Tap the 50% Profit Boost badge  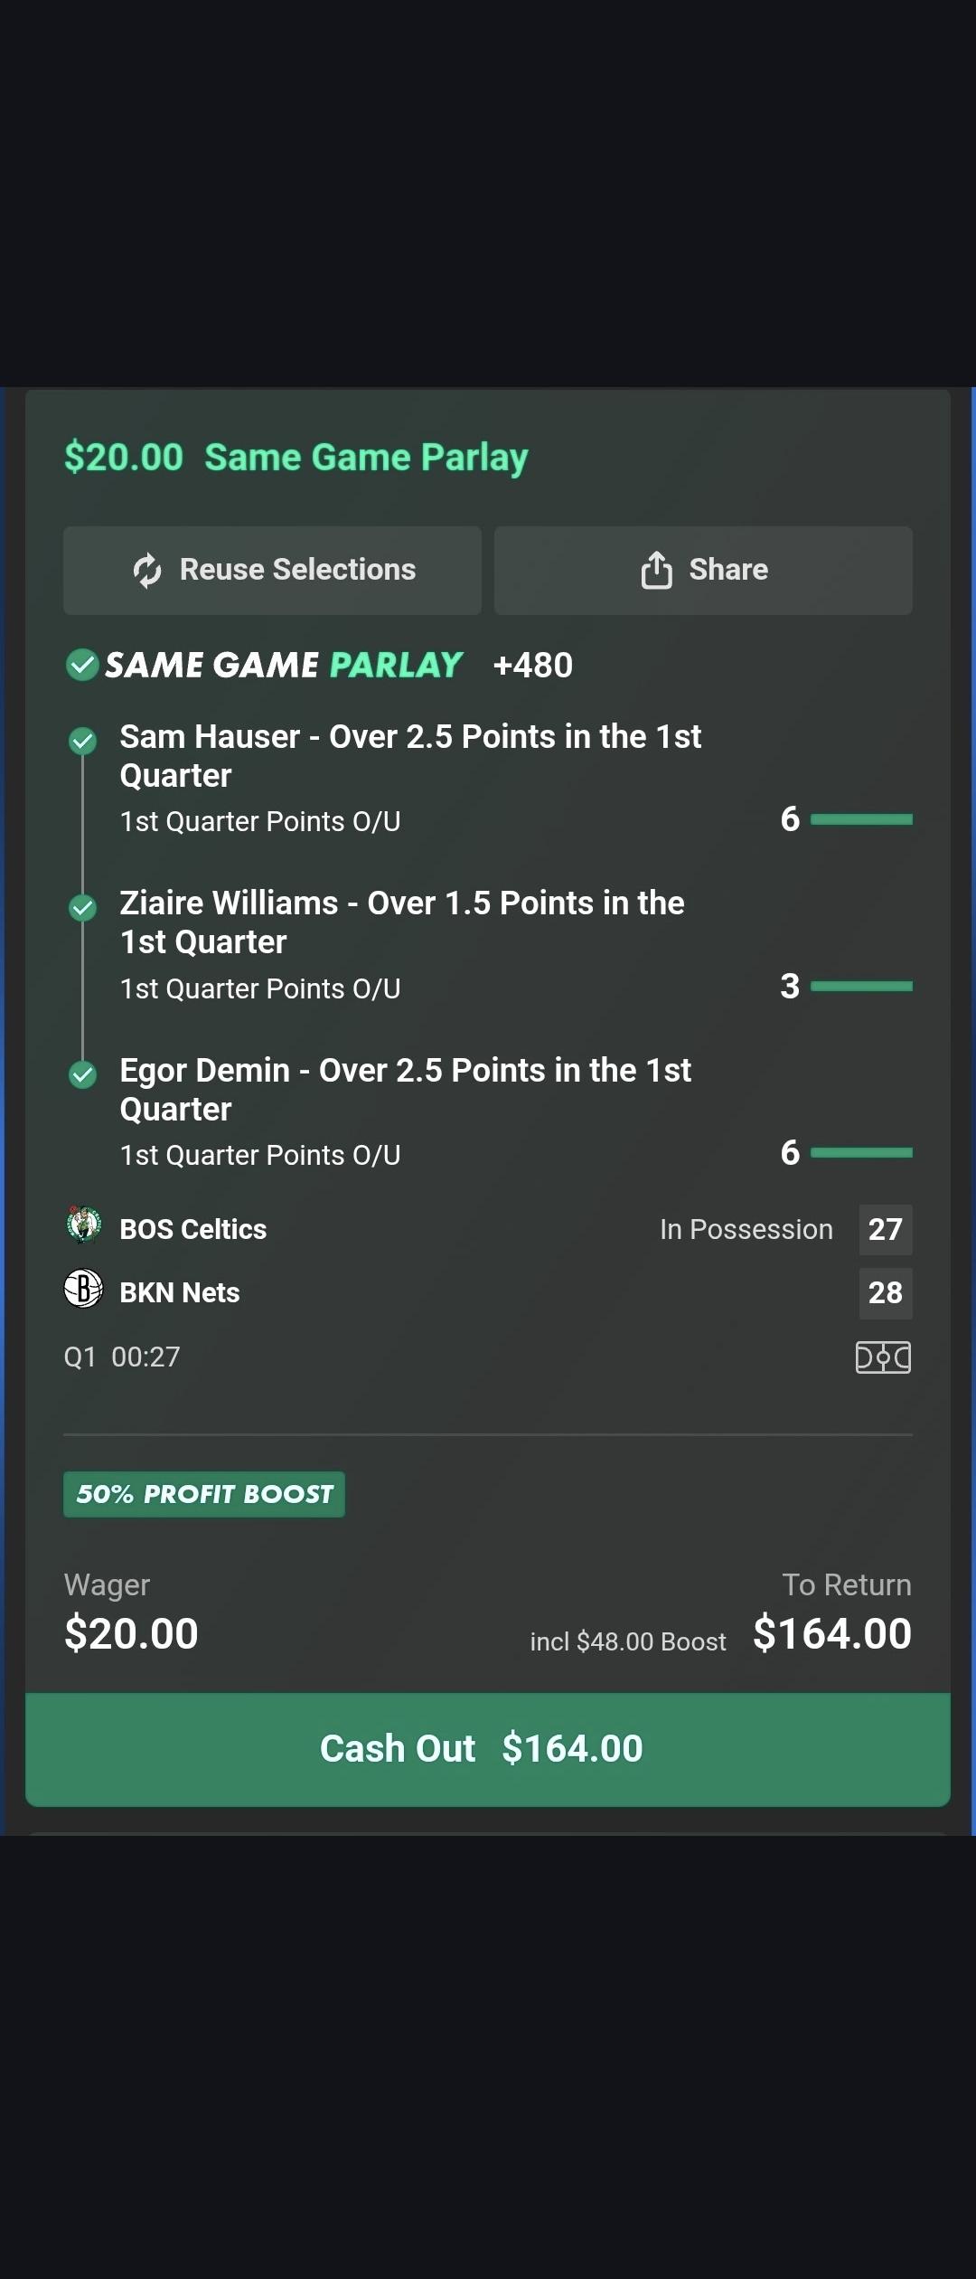tap(204, 1494)
